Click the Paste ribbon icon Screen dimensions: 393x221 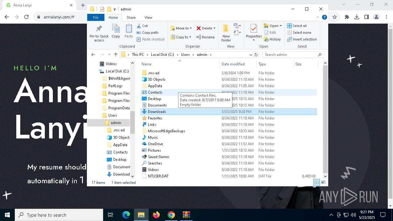129,29
